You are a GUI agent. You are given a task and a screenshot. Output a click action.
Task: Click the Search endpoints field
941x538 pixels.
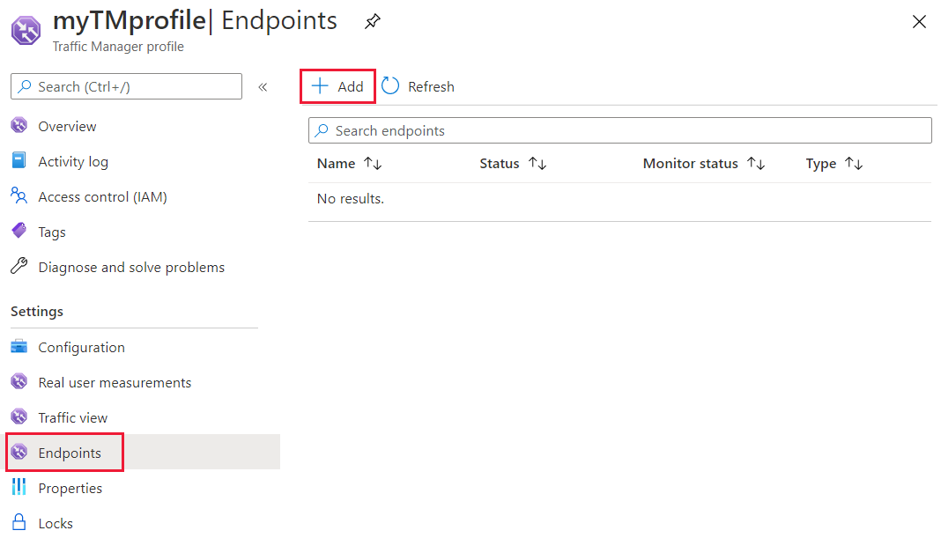point(619,130)
